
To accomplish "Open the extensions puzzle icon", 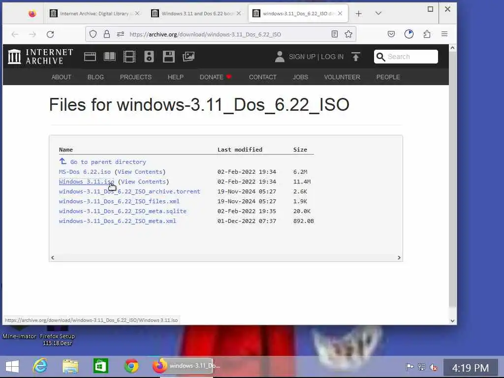I will point(427,34).
